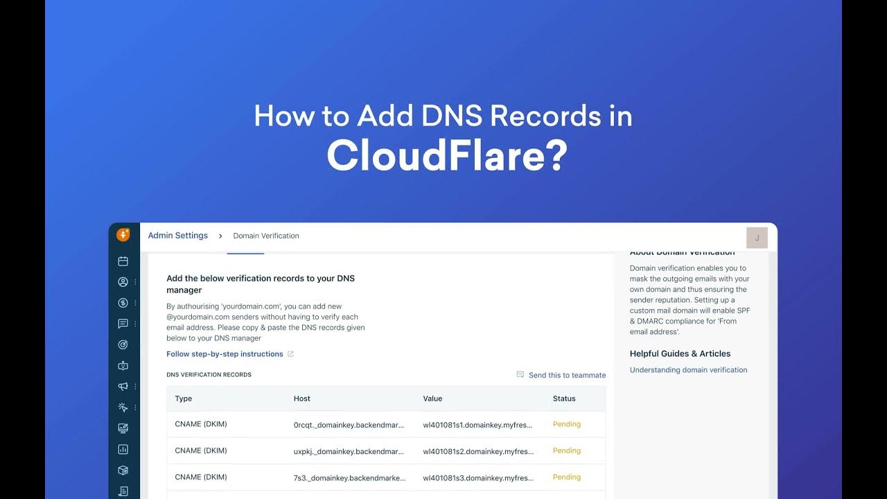Screen dimensions: 887x499
Task: Open the bar chart reports icon
Action: 123,449
